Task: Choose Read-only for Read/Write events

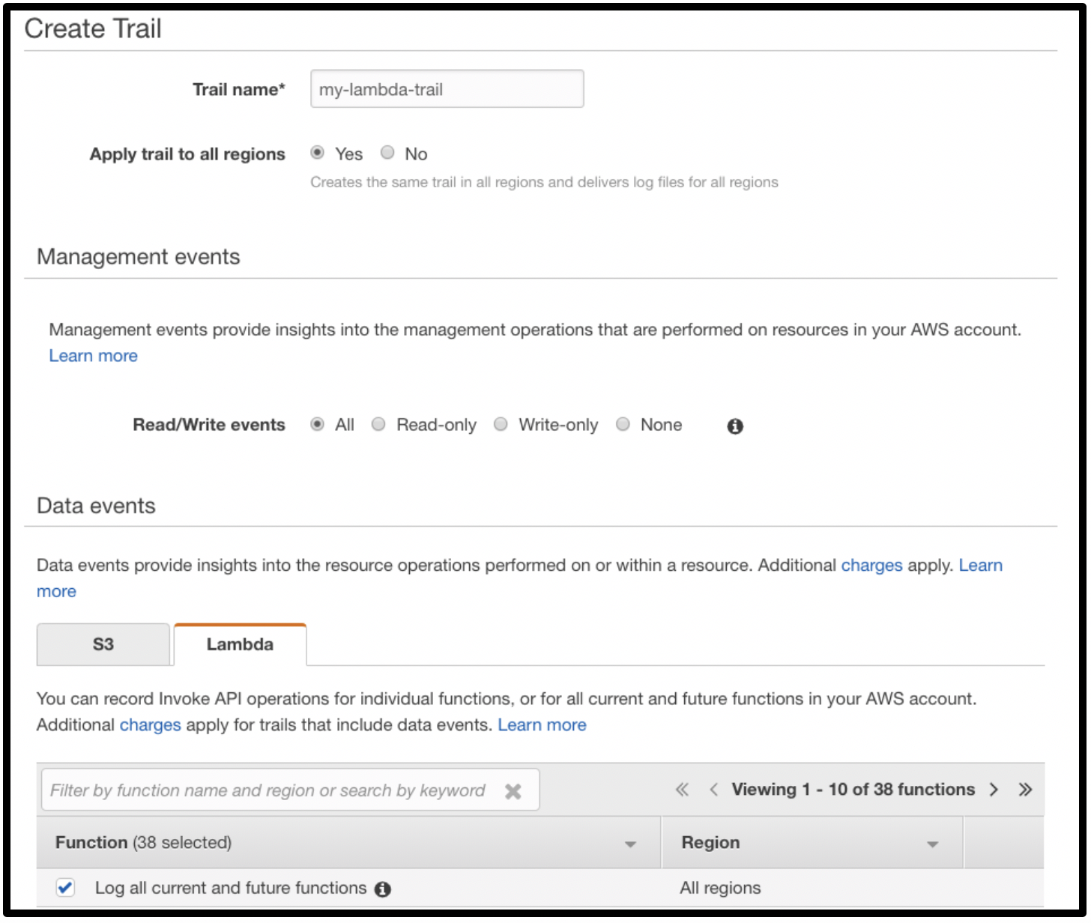Action: (x=379, y=425)
